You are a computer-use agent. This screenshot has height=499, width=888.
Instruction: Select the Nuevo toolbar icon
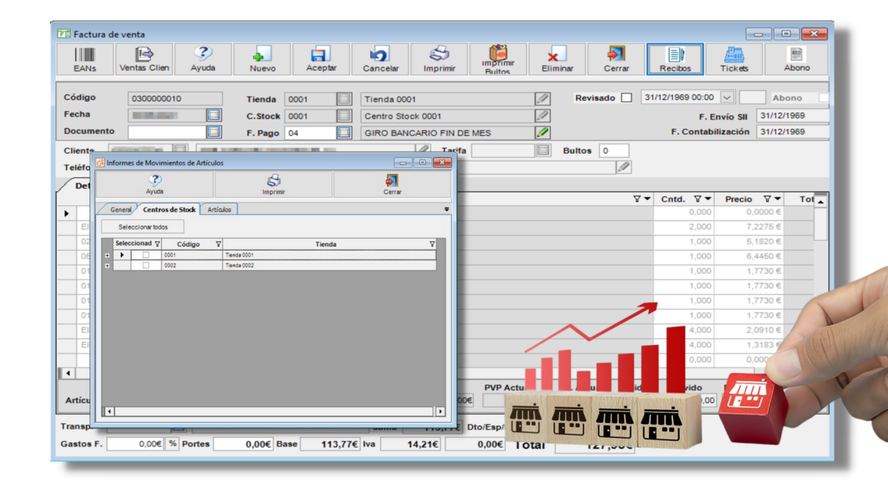click(262, 59)
